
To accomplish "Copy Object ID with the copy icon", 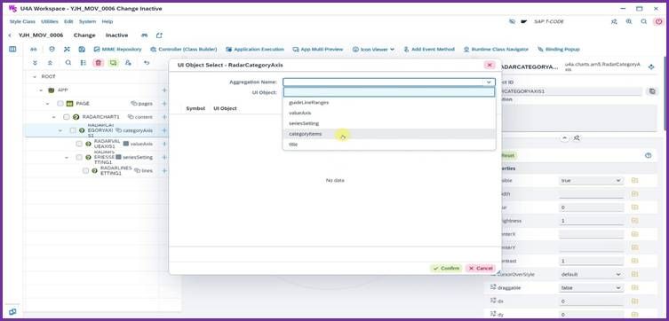I will point(651,91).
